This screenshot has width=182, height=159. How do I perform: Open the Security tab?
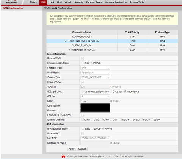(x=79, y=2)
